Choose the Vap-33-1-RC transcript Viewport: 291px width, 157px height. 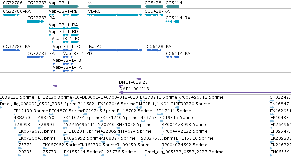(x=65, y=42)
